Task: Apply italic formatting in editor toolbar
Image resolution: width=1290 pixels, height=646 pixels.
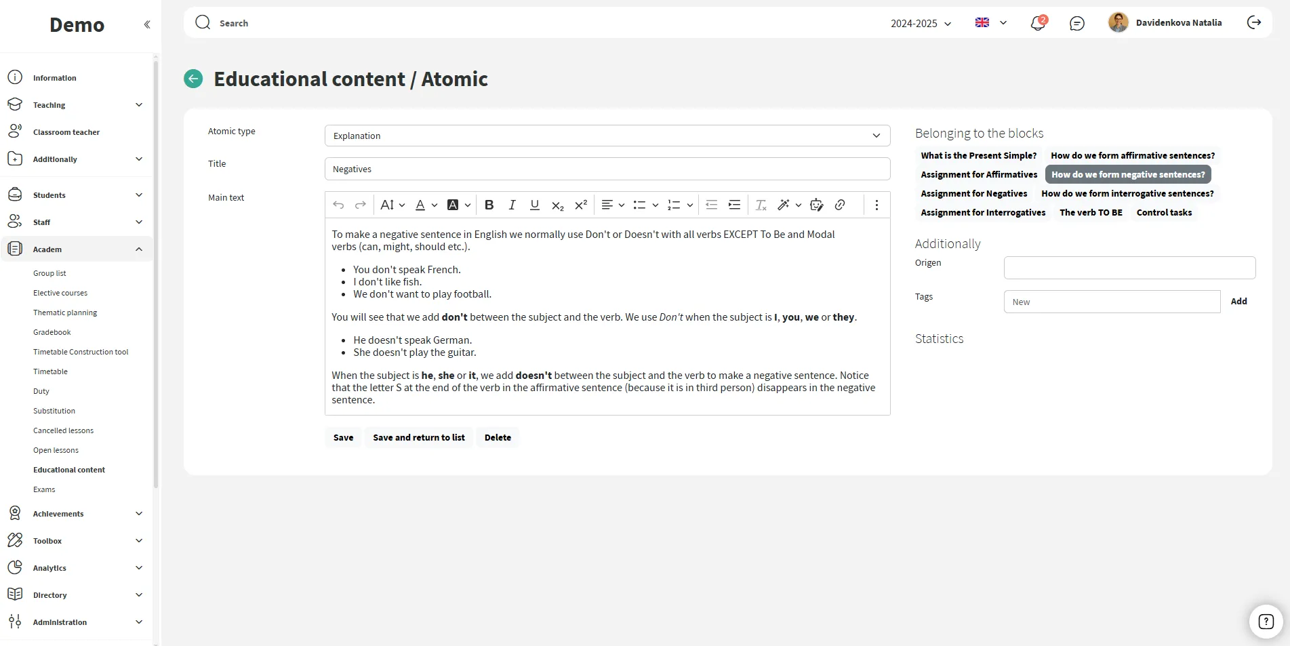Action: 512,205
